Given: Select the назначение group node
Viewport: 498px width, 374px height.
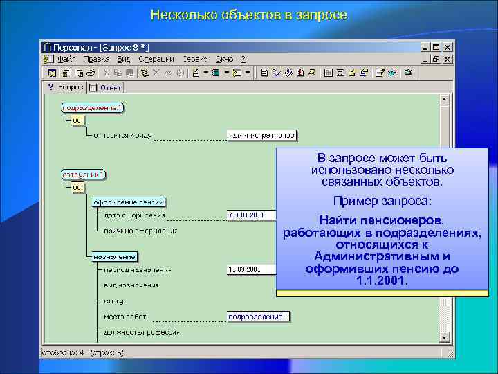Looking at the screenshot, I should click(x=114, y=257).
